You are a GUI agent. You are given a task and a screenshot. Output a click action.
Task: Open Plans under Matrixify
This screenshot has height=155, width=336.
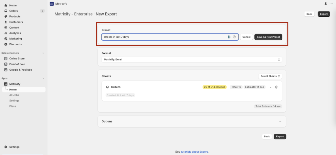[x=12, y=106]
